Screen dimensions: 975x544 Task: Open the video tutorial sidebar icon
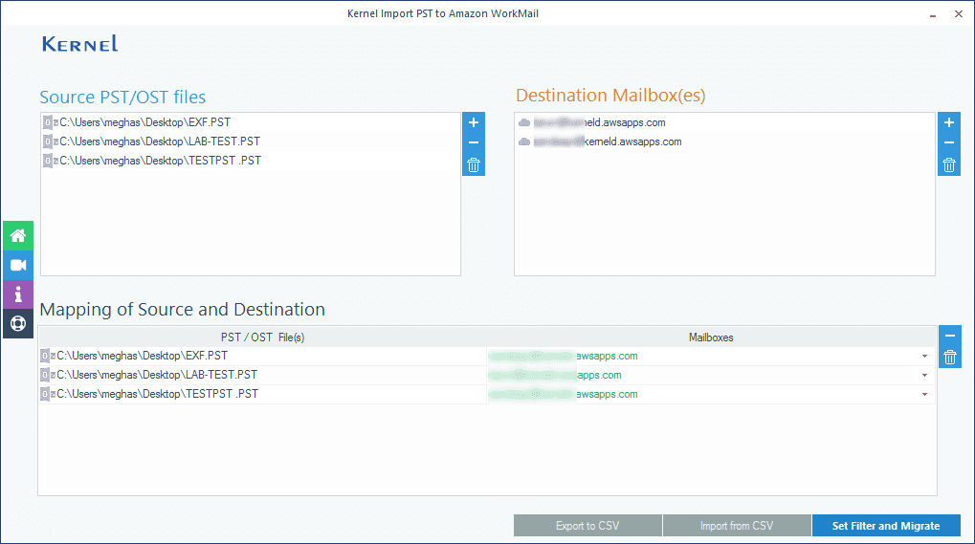click(18, 265)
